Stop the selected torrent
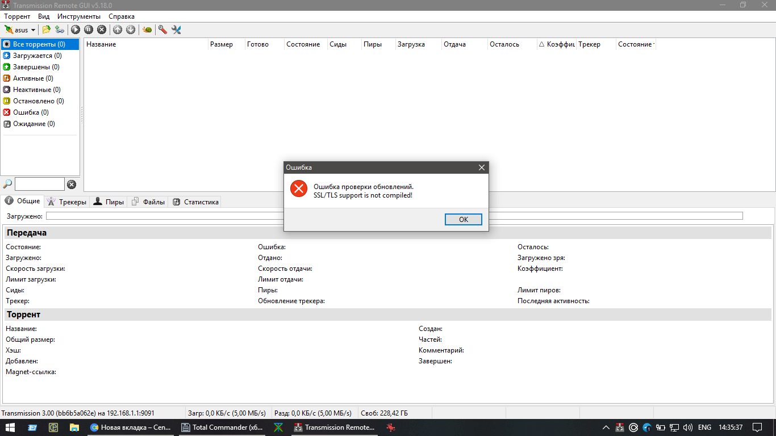 pyautogui.click(x=102, y=30)
